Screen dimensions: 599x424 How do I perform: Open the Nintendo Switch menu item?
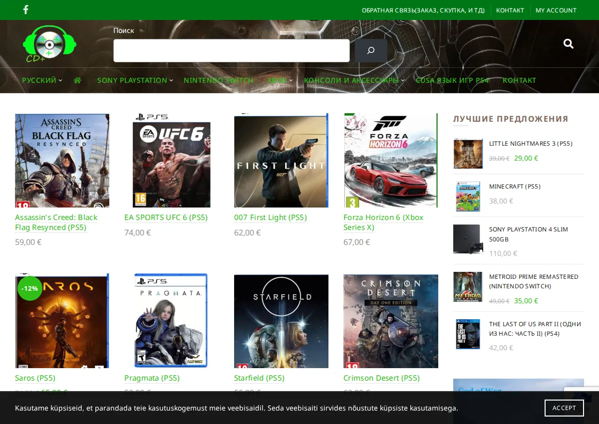[218, 80]
